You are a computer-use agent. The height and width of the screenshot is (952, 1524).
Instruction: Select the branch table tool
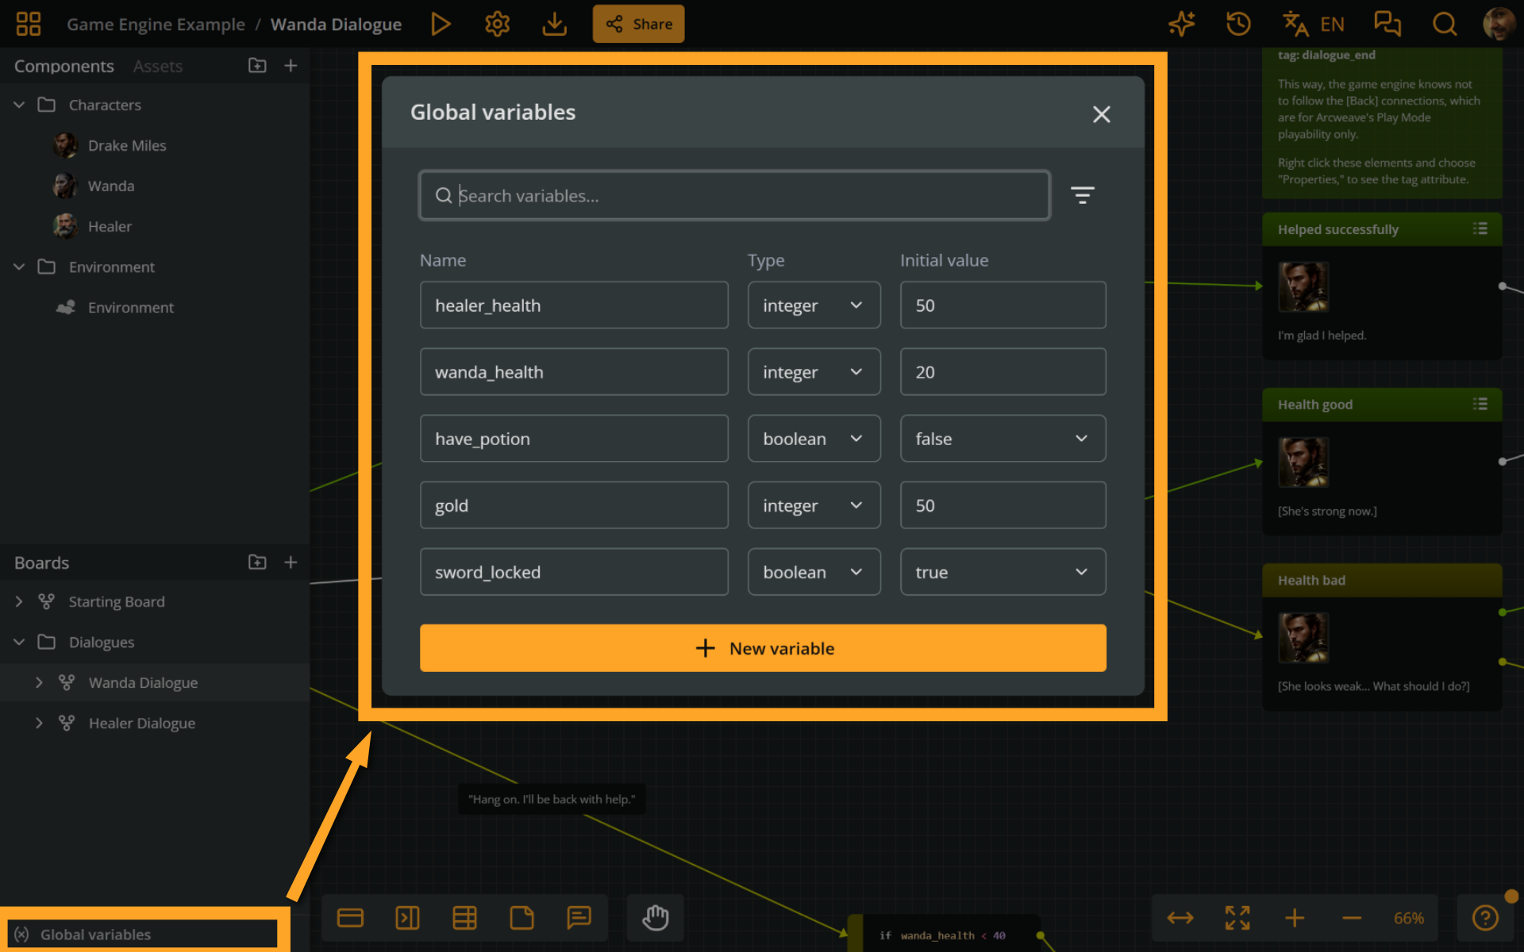(x=464, y=918)
